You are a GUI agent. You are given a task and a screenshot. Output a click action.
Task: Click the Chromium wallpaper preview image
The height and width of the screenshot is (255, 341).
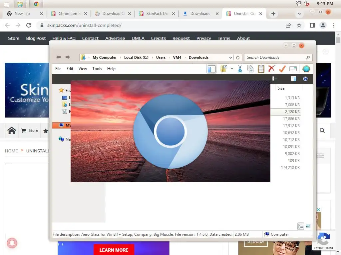tap(170, 131)
